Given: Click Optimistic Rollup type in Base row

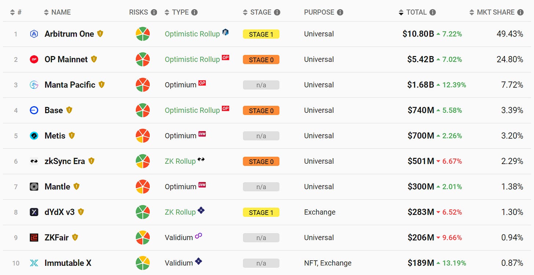Looking at the screenshot, I should pos(192,110).
